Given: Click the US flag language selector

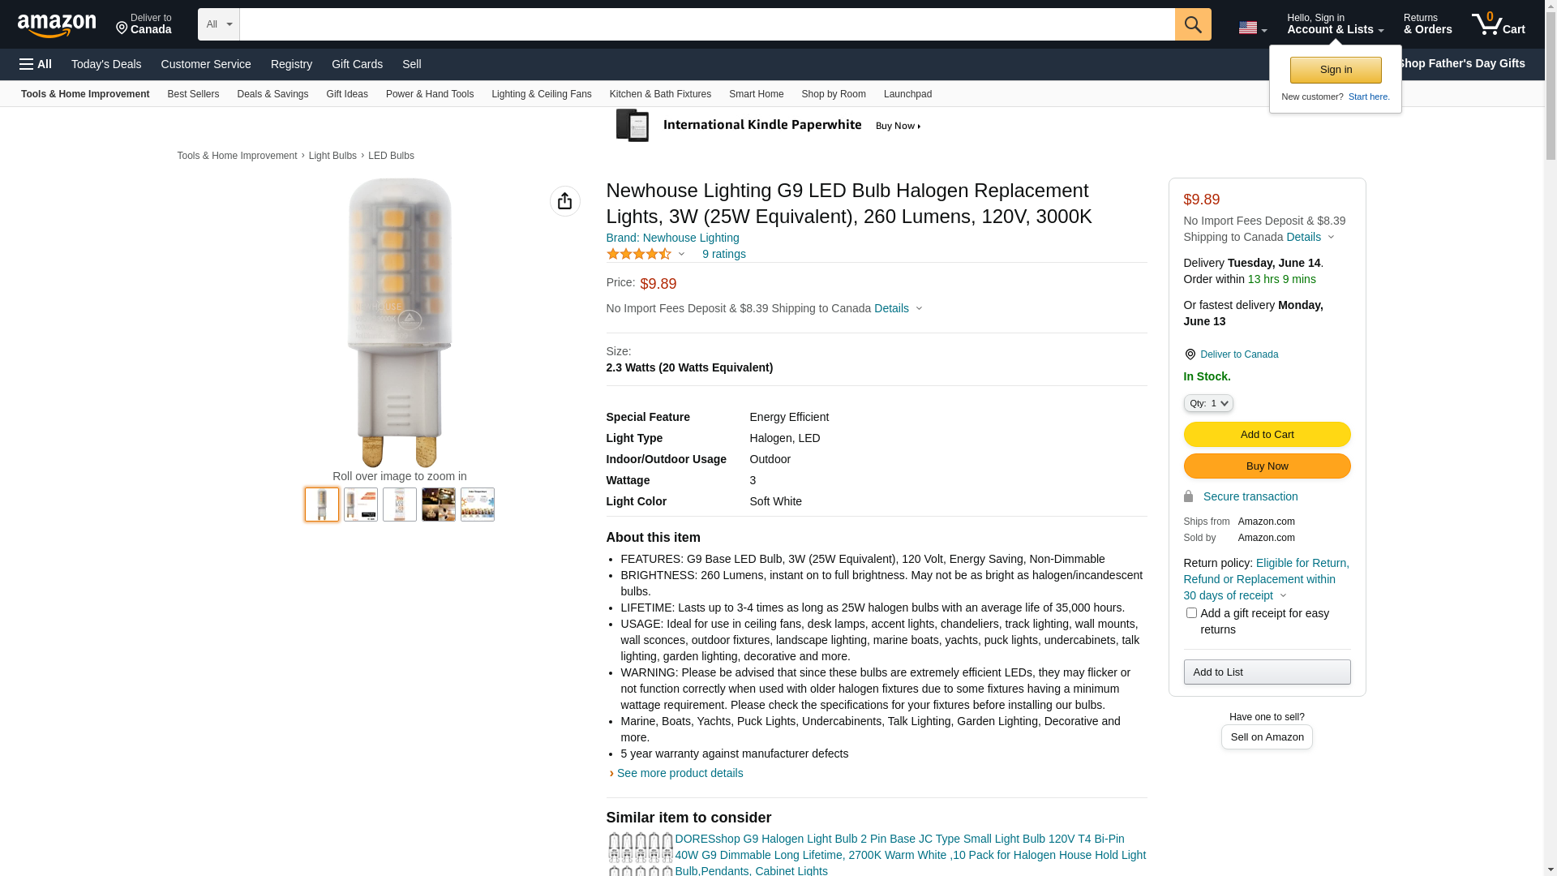Looking at the screenshot, I should pos(1252,28).
